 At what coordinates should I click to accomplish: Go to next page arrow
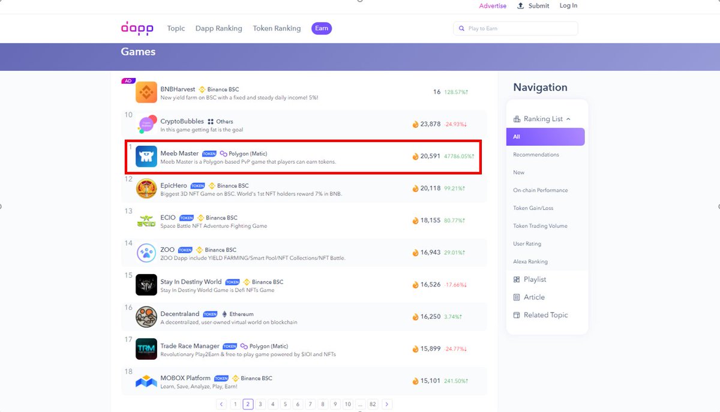click(387, 404)
